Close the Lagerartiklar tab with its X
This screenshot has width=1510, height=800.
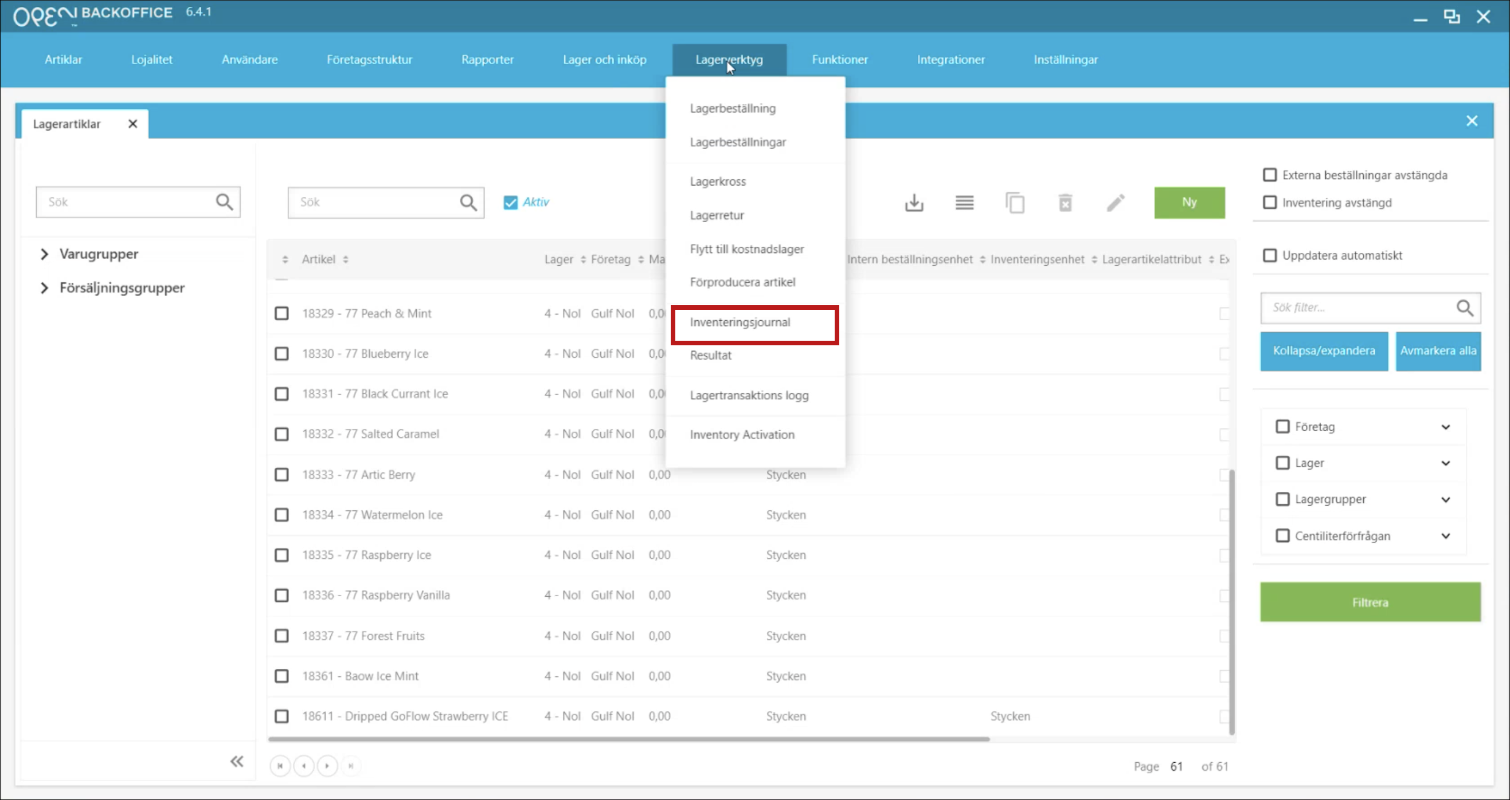pos(132,124)
